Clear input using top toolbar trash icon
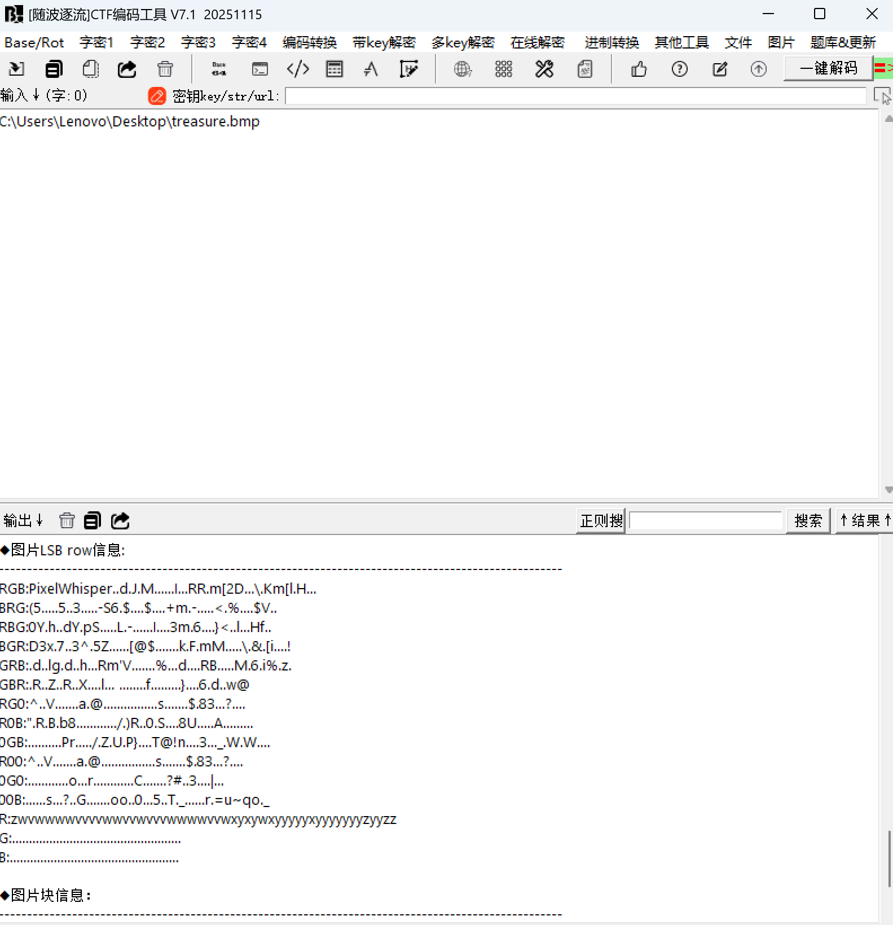893x925 pixels. pyautogui.click(x=165, y=69)
